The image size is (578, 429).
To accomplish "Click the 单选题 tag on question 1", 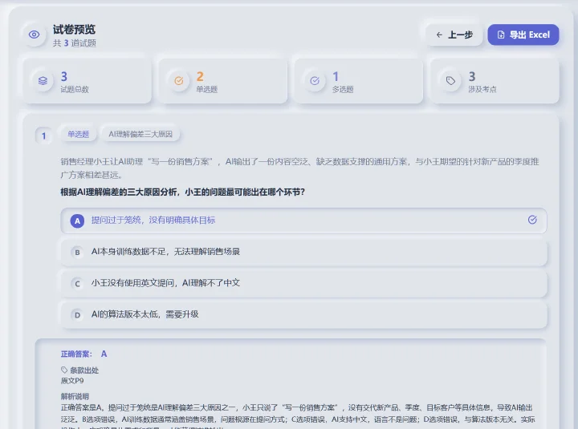I will [x=78, y=134].
